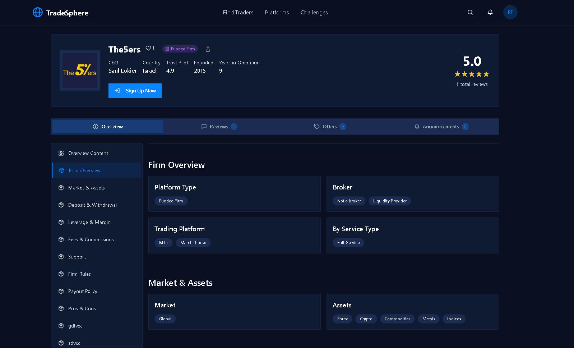Click tag icon on Offers tab
Screen dimensions: 574x348
[x=317, y=127]
